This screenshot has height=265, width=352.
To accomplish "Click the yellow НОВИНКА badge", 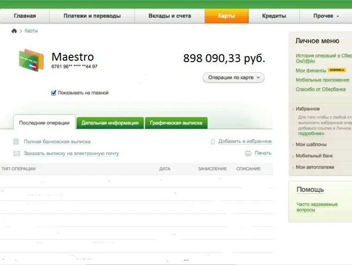I will (337, 70).
